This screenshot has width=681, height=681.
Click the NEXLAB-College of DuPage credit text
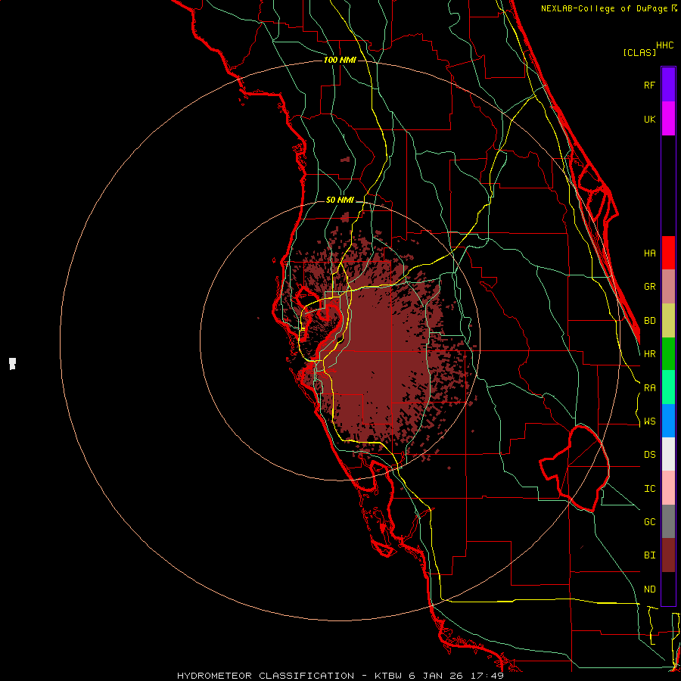[x=604, y=8]
